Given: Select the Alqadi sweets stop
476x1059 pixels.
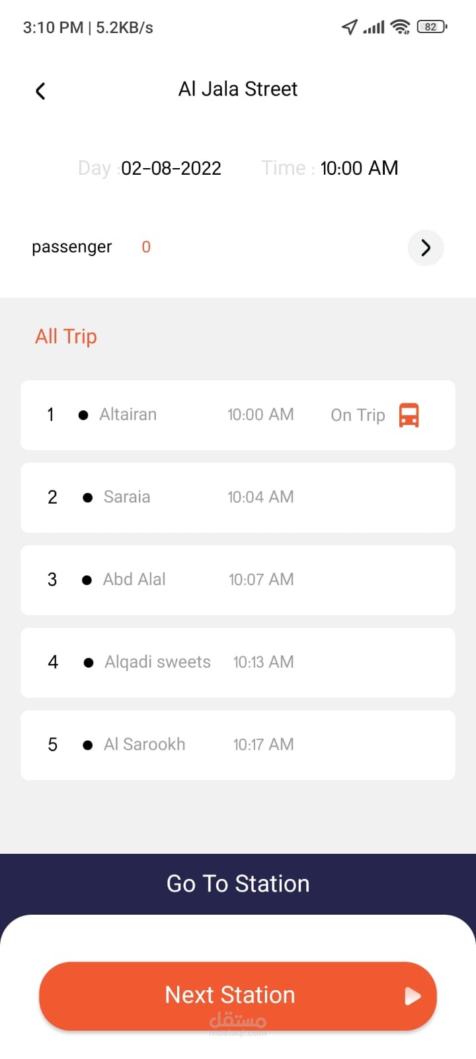Looking at the screenshot, I should pos(238,663).
